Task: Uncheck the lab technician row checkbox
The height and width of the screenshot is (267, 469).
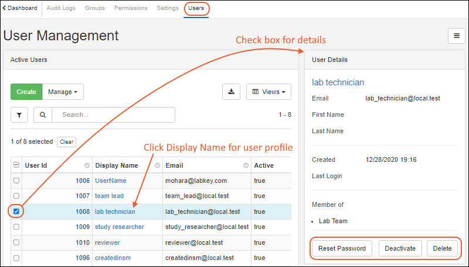Action: coord(16,211)
